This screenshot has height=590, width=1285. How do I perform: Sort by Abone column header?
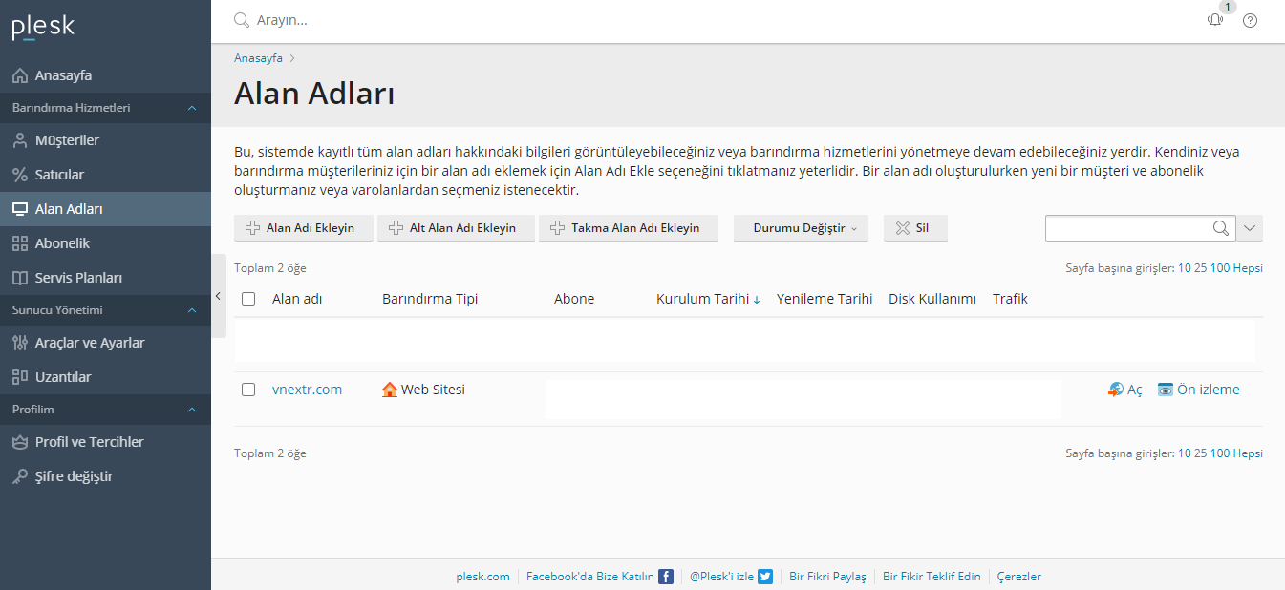coord(574,299)
